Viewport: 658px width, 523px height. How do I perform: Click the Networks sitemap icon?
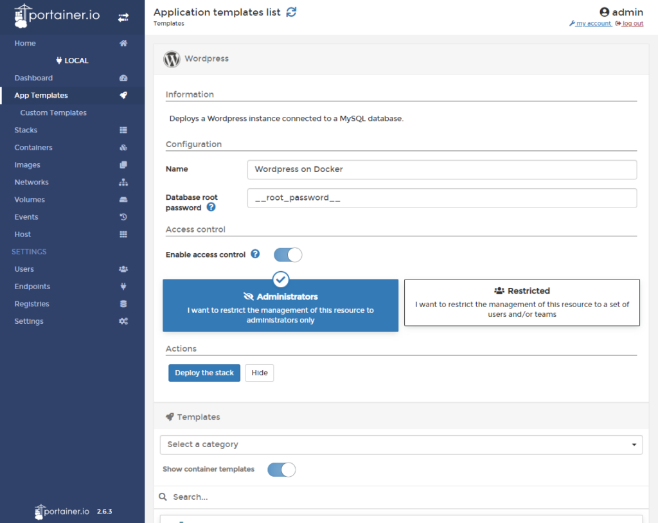tap(123, 182)
